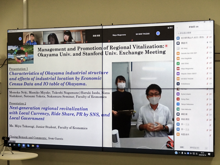220x165 pixels.
Task: Click the blue Zoom icon in the system tray
Action: (x=188, y=153)
